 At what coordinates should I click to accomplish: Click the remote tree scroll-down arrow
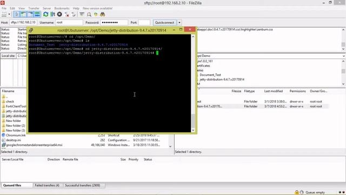point(343,84)
